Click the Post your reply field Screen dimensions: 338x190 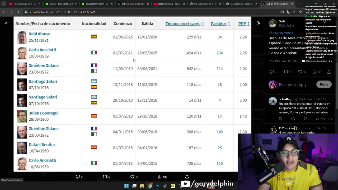coord(293,84)
